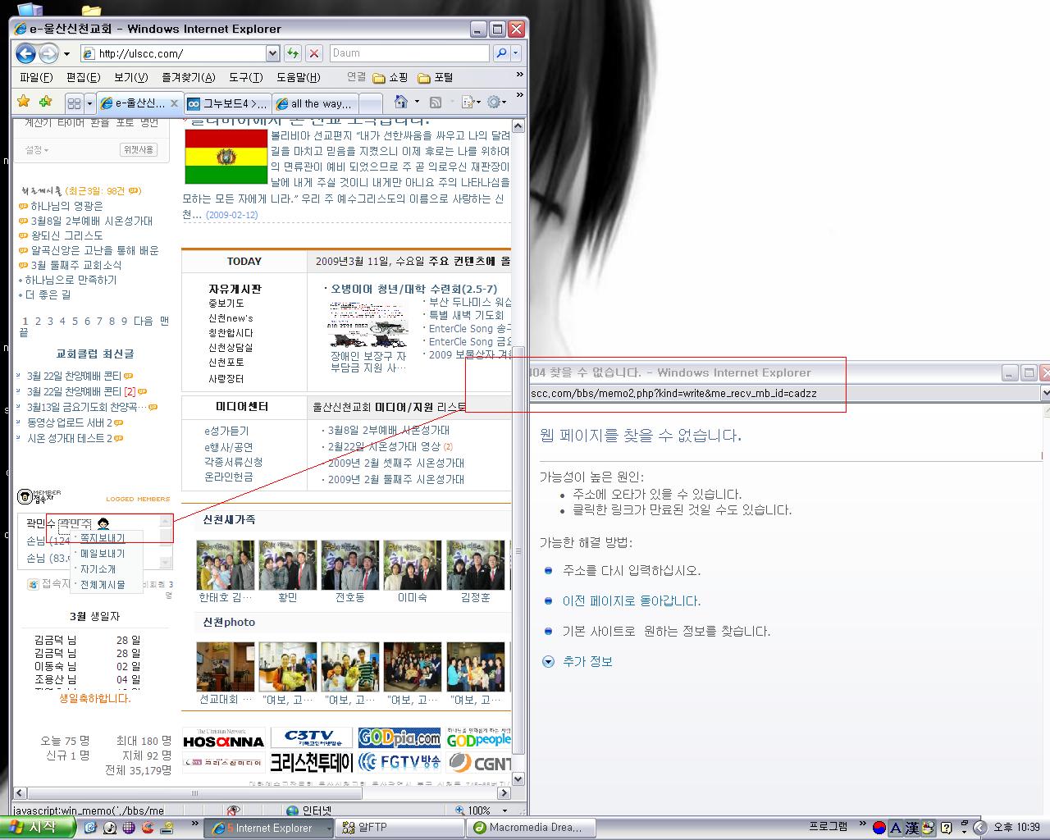
Task: Switch to the all the way tab
Action: point(315,103)
